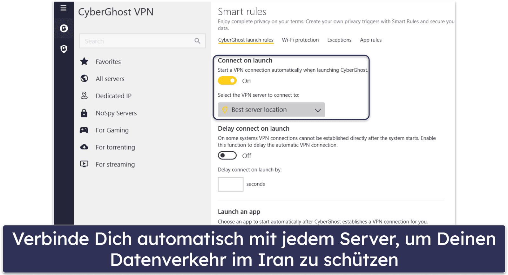508x275 pixels.
Task: Click 'Select the VPN server to connect to:' label
Action: point(259,95)
